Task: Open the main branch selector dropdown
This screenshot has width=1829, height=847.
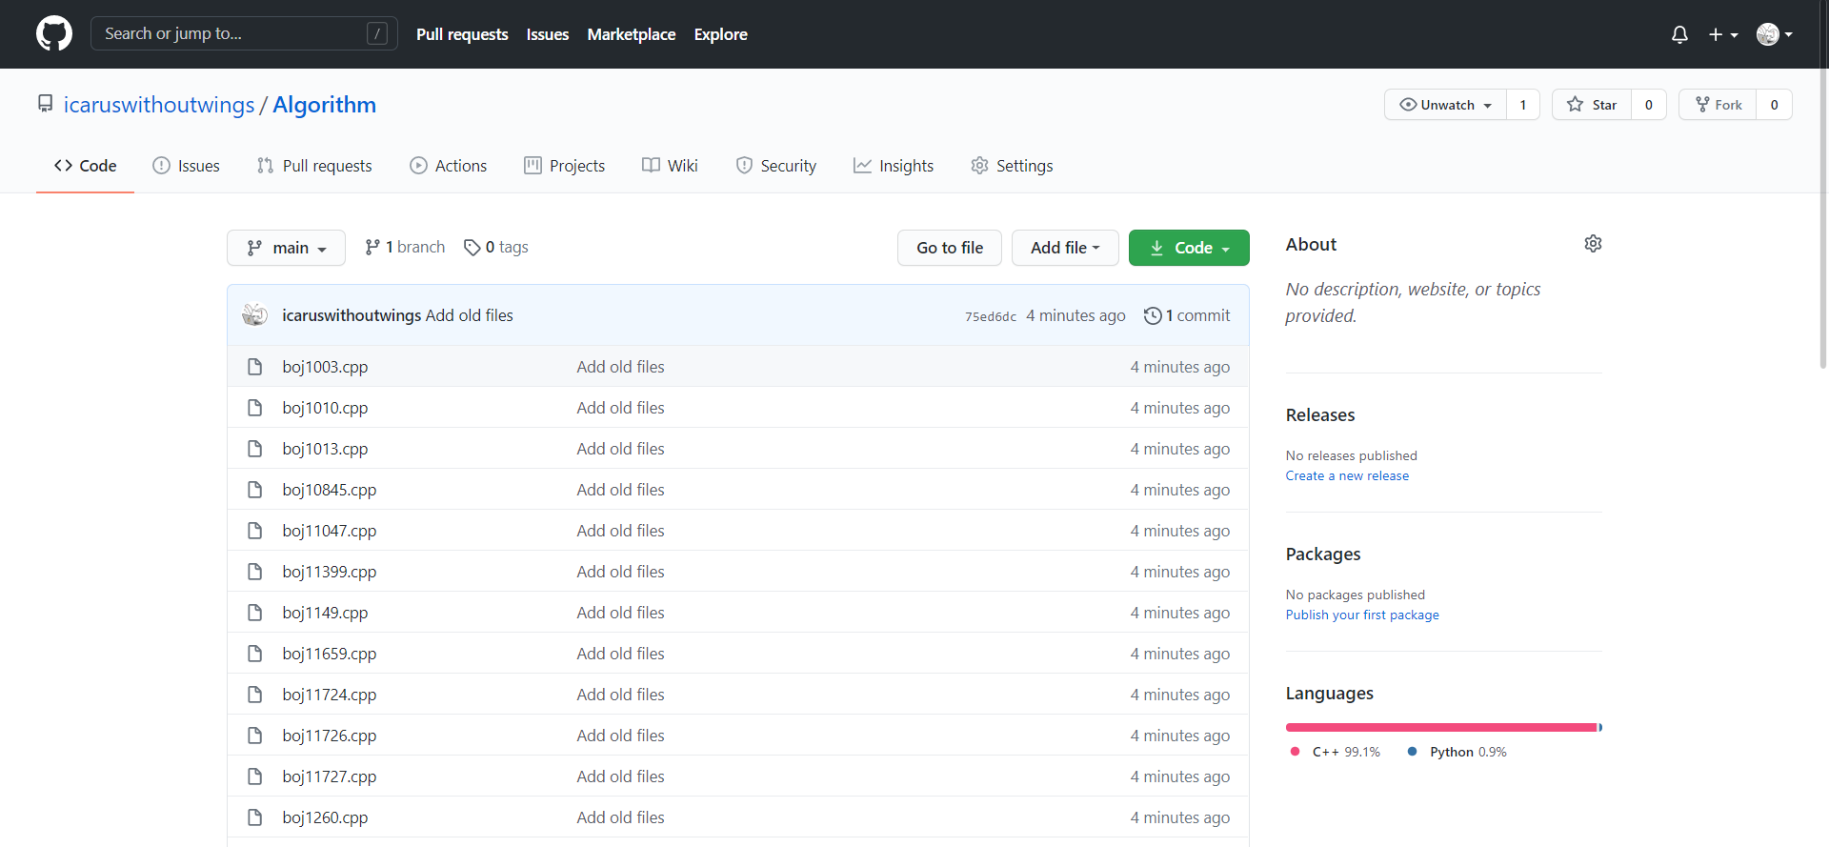Action: click(286, 248)
